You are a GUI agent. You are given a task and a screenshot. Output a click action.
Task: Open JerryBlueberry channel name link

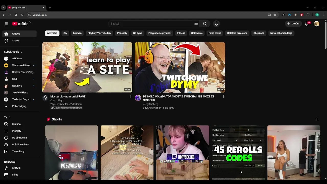tap(151, 104)
